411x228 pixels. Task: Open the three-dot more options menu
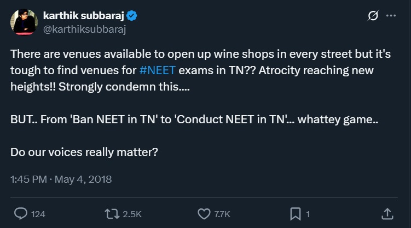point(391,16)
